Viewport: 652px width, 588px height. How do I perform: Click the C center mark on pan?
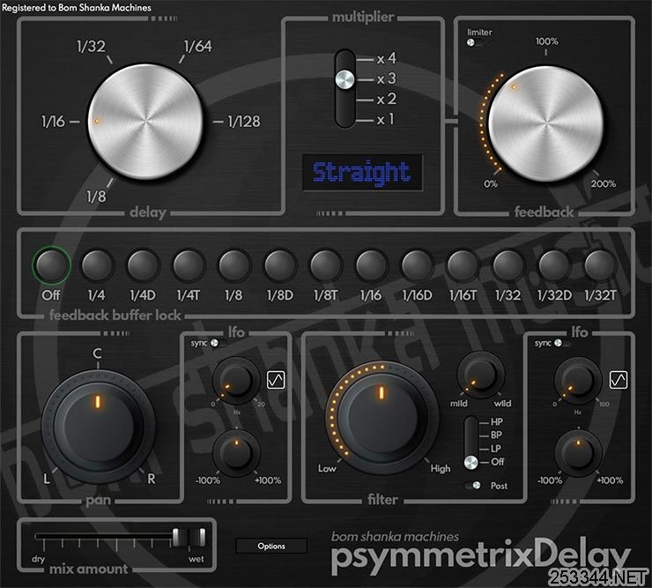[97, 354]
